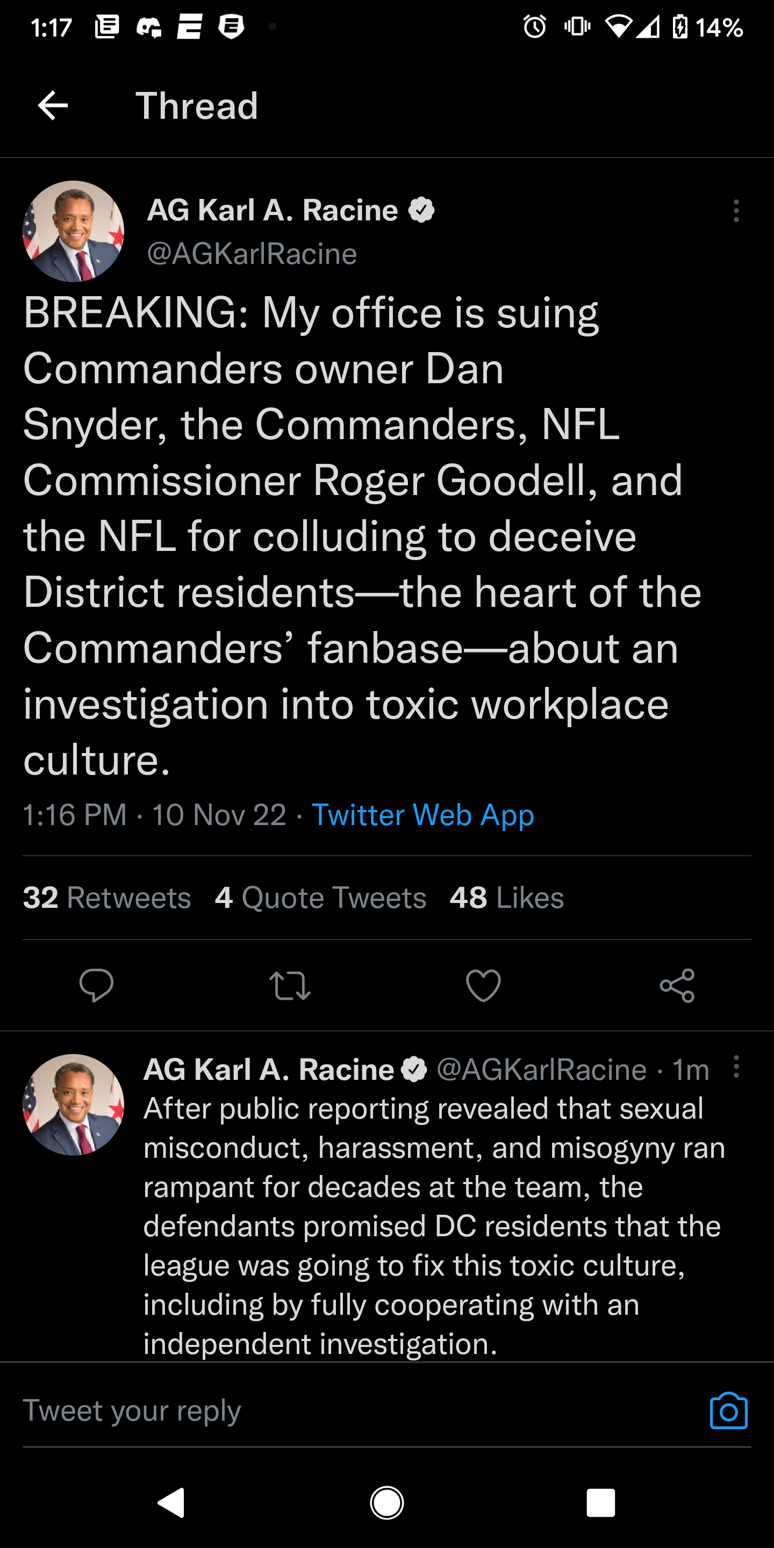The width and height of the screenshot is (774, 1548).
Task: View the 48 Likes list
Action: click(506, 898)
